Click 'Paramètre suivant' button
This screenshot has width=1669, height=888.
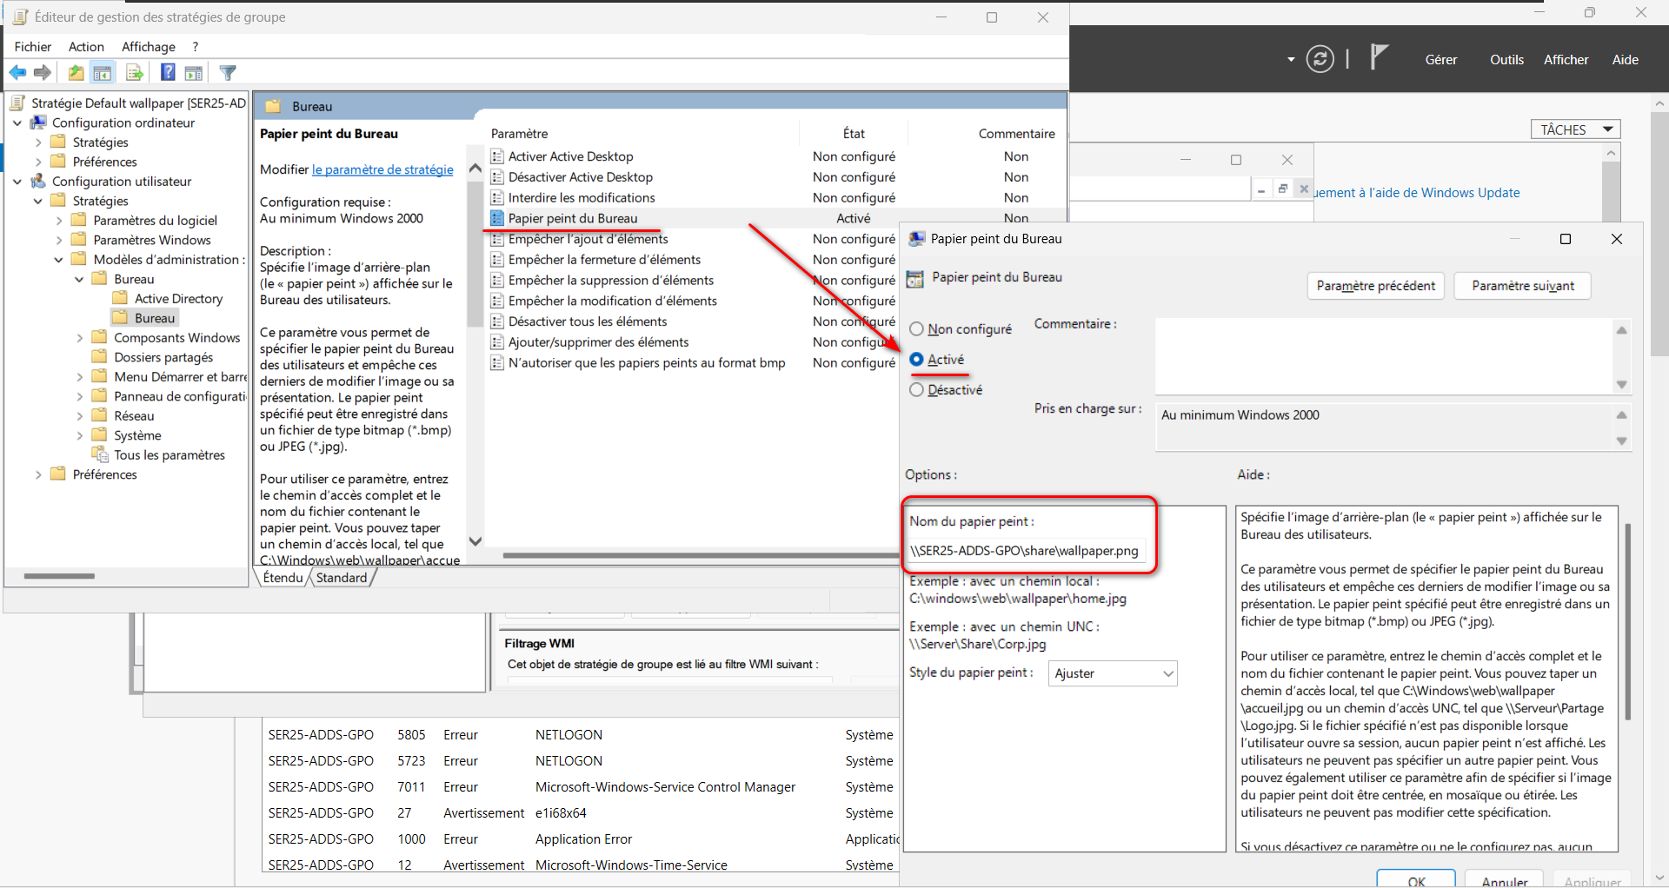point(1522,286)
